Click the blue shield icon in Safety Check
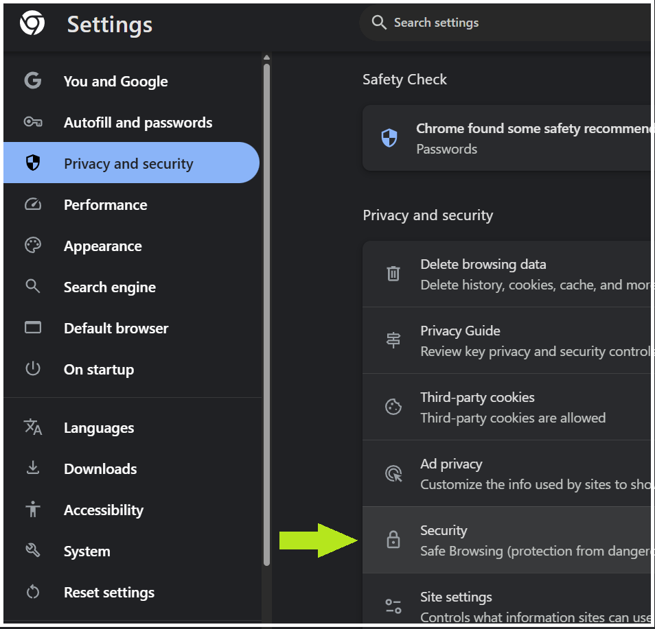This screenshot has width=655, height=629. click(389, 138)
